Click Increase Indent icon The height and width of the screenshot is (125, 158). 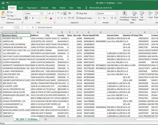point(73,18)
